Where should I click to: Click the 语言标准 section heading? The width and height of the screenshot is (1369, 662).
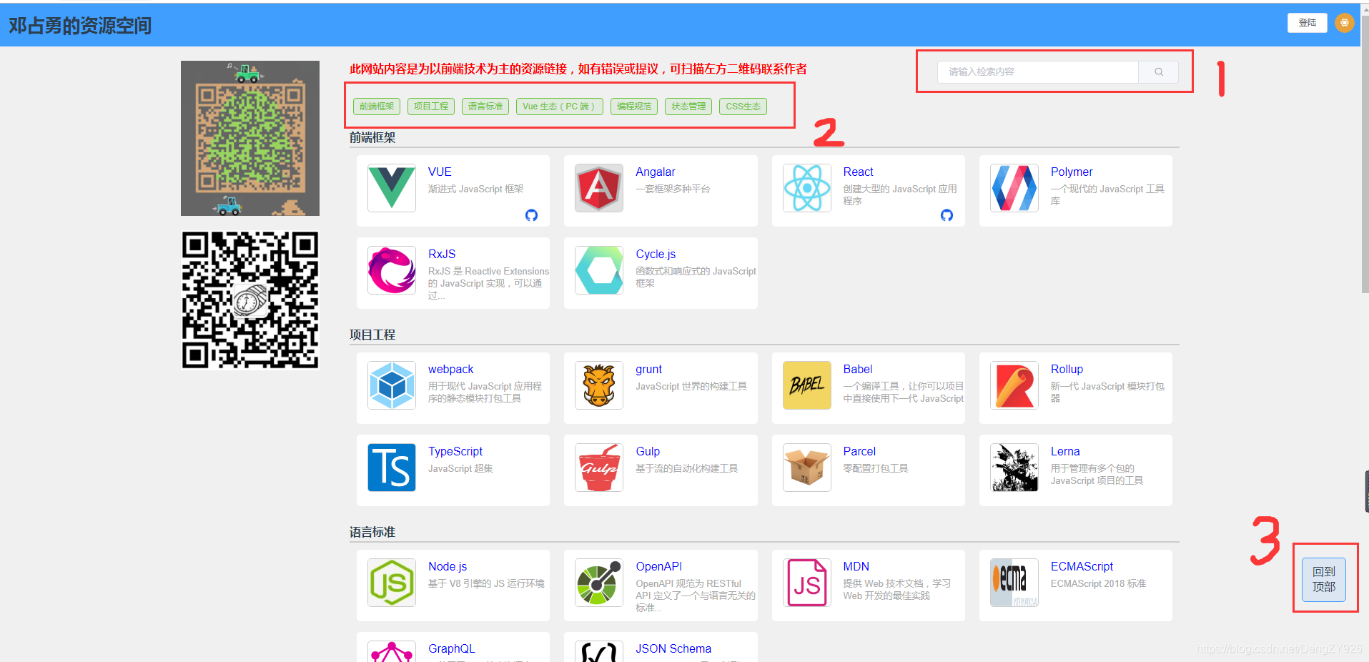click(372, 532)
